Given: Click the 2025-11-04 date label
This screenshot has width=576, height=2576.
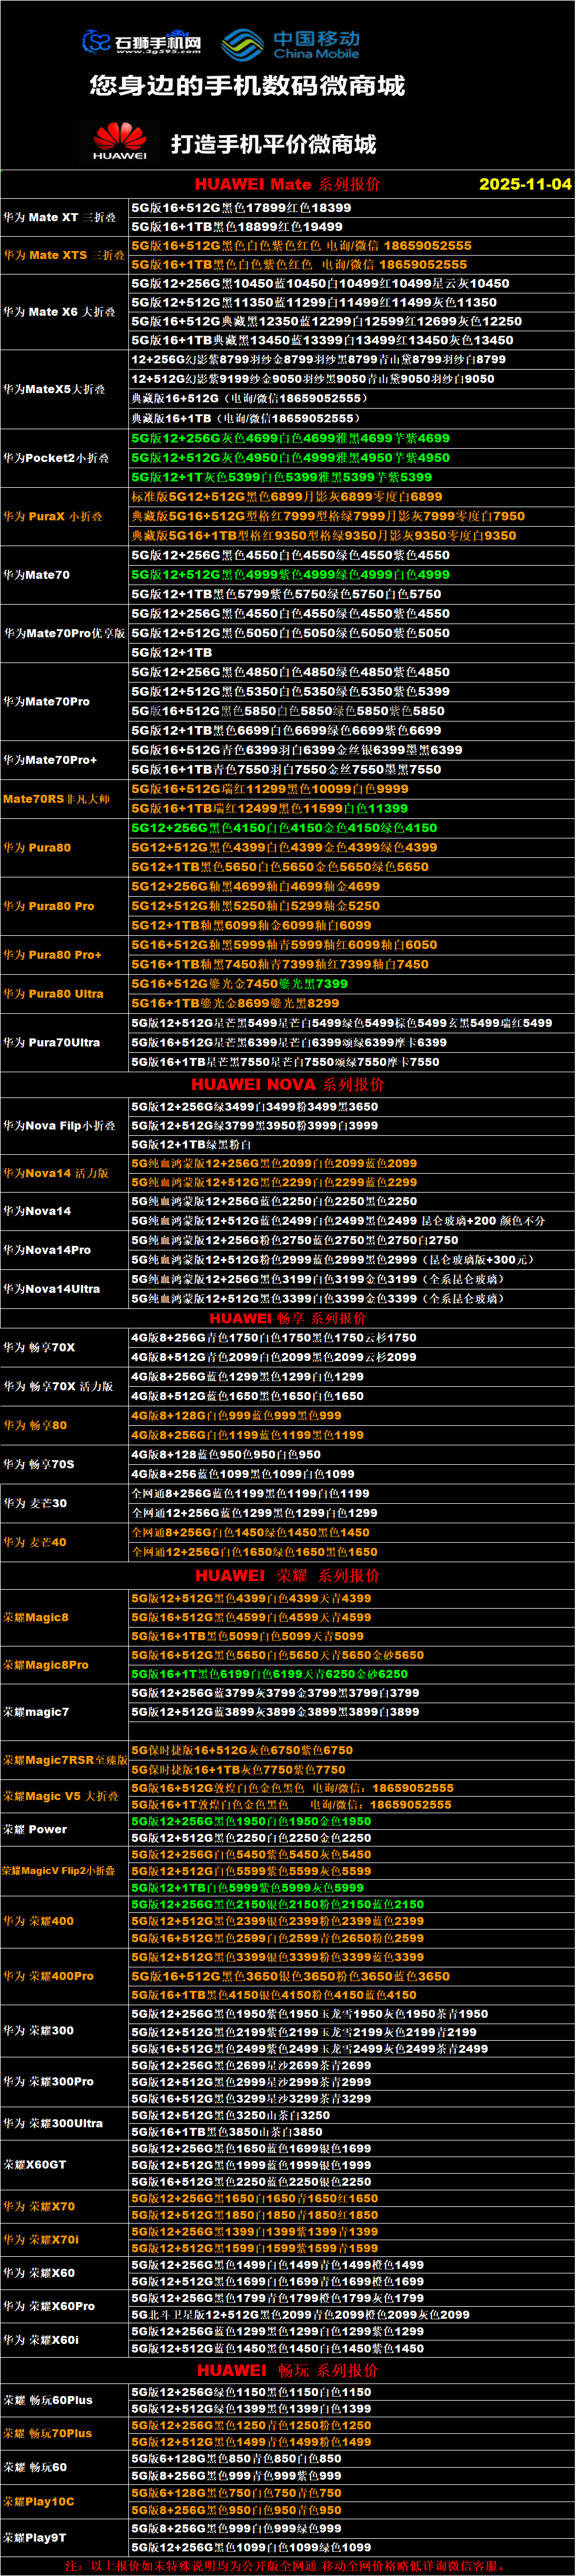Looking at the screenshot, I should pos(525,184).
